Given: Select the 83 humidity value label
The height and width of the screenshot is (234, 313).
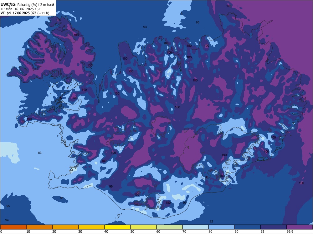Looking at the screenshot, I should tap(40, 153).
